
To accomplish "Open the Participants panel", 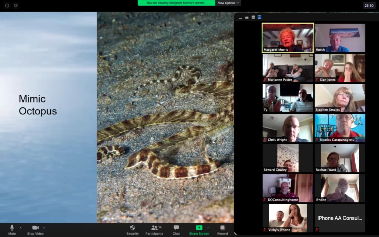I will [x=154, y=230].
